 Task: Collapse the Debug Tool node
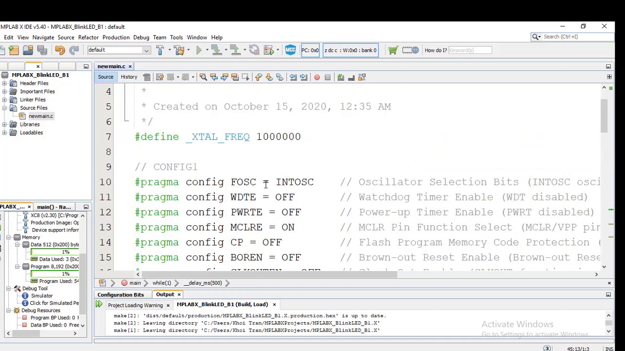click(x=9, y=289)
